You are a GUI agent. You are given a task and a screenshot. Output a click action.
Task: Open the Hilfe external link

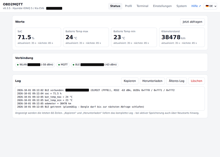point(196,6)
